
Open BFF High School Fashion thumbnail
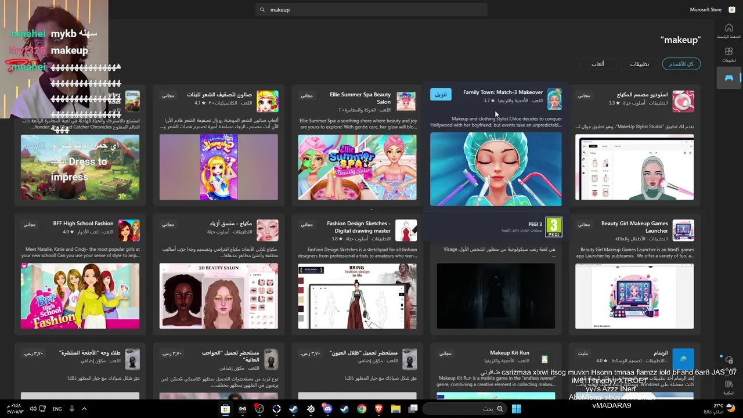click(x=80, y=296)
